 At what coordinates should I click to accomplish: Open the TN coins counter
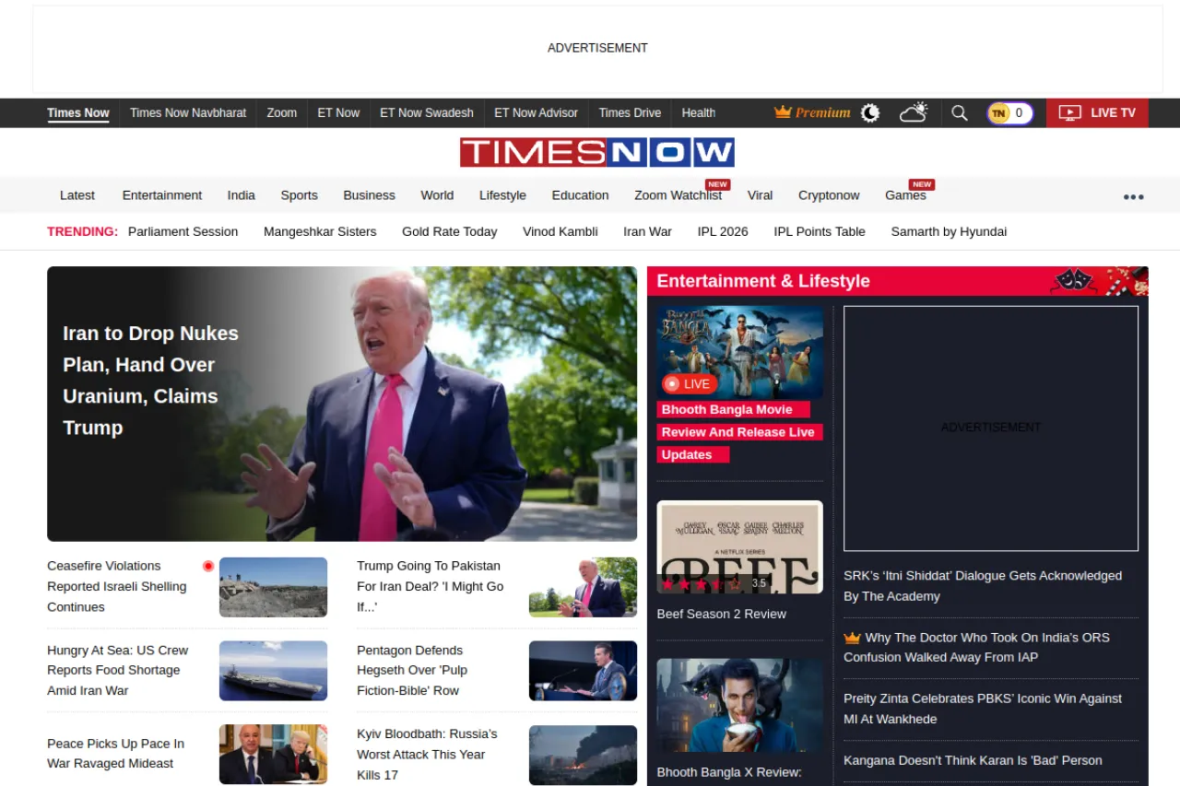(1009, 113)
